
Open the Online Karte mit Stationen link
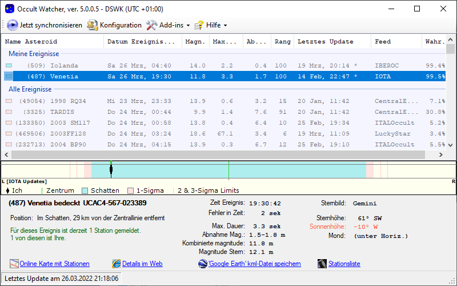tap(54, 264)
